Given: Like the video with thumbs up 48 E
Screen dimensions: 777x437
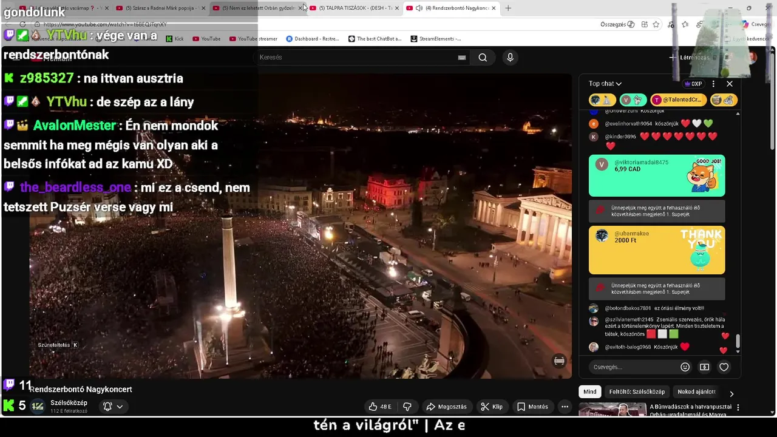Looking at the screenshot, I should click(381, 407).
